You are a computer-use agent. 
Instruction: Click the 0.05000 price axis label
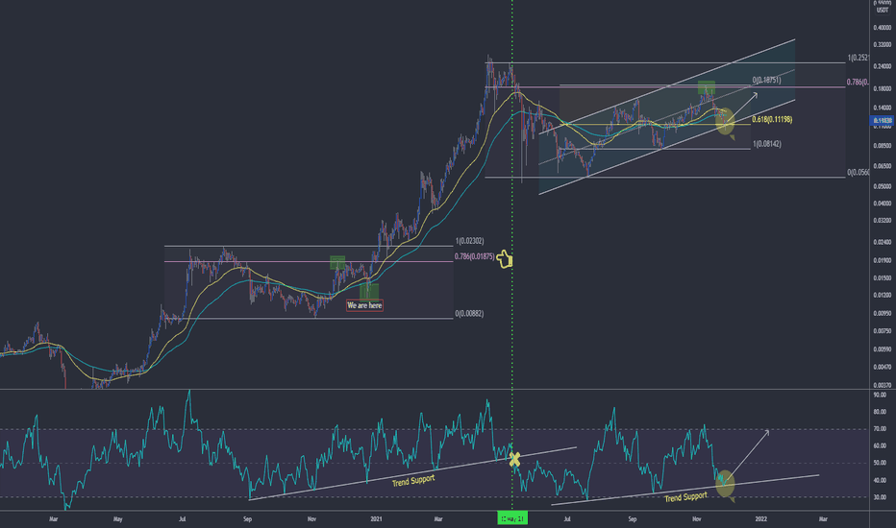(x=883, y=186)
